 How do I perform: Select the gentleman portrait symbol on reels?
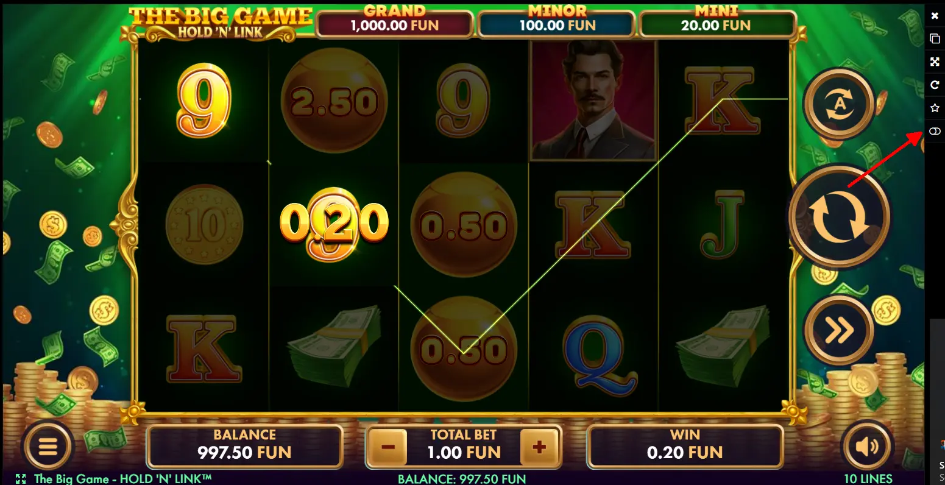593,101
